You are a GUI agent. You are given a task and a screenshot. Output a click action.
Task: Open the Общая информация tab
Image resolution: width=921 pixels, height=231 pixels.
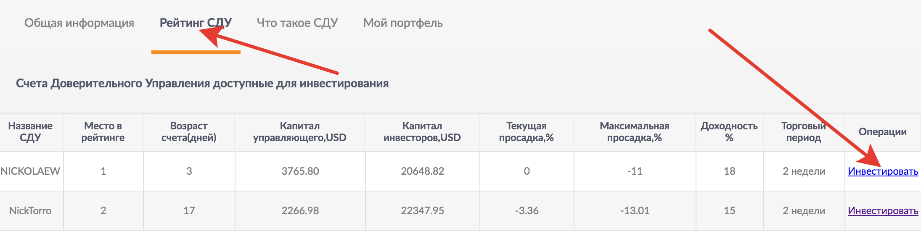click(79, 23)
